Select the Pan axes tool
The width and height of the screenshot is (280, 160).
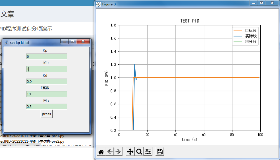[x=130, y=152]
